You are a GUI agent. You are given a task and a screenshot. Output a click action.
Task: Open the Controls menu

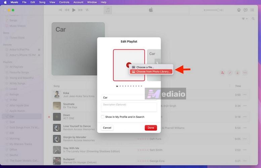tap(64, 2)
